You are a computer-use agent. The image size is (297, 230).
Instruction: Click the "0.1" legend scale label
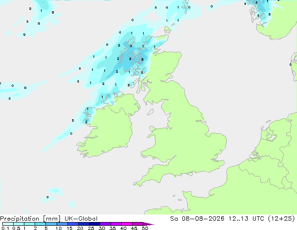coord(5,228)
